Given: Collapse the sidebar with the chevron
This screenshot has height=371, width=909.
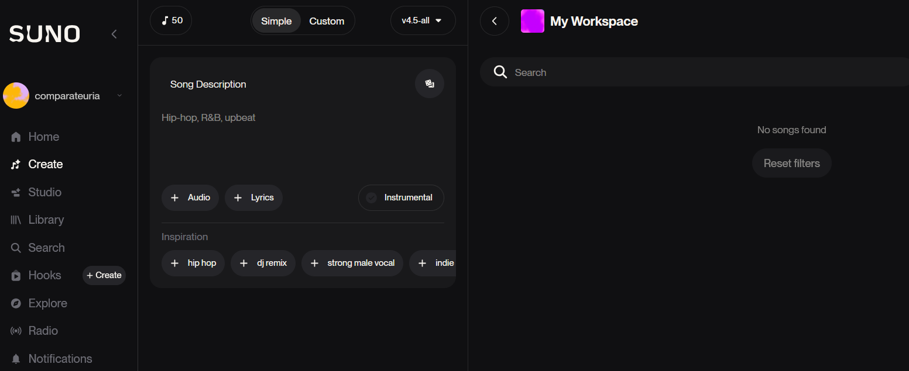Looking at the screenshot, I should 114,34.
